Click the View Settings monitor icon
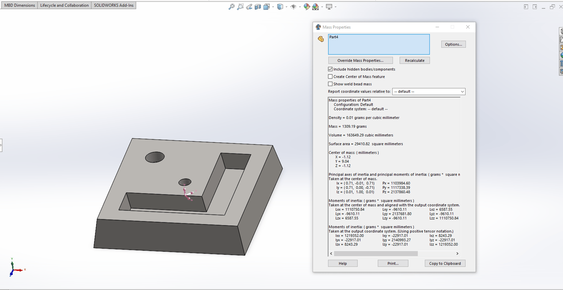This screenshot has height=290, width=563. pyautogui.click(x=329, y=7)
